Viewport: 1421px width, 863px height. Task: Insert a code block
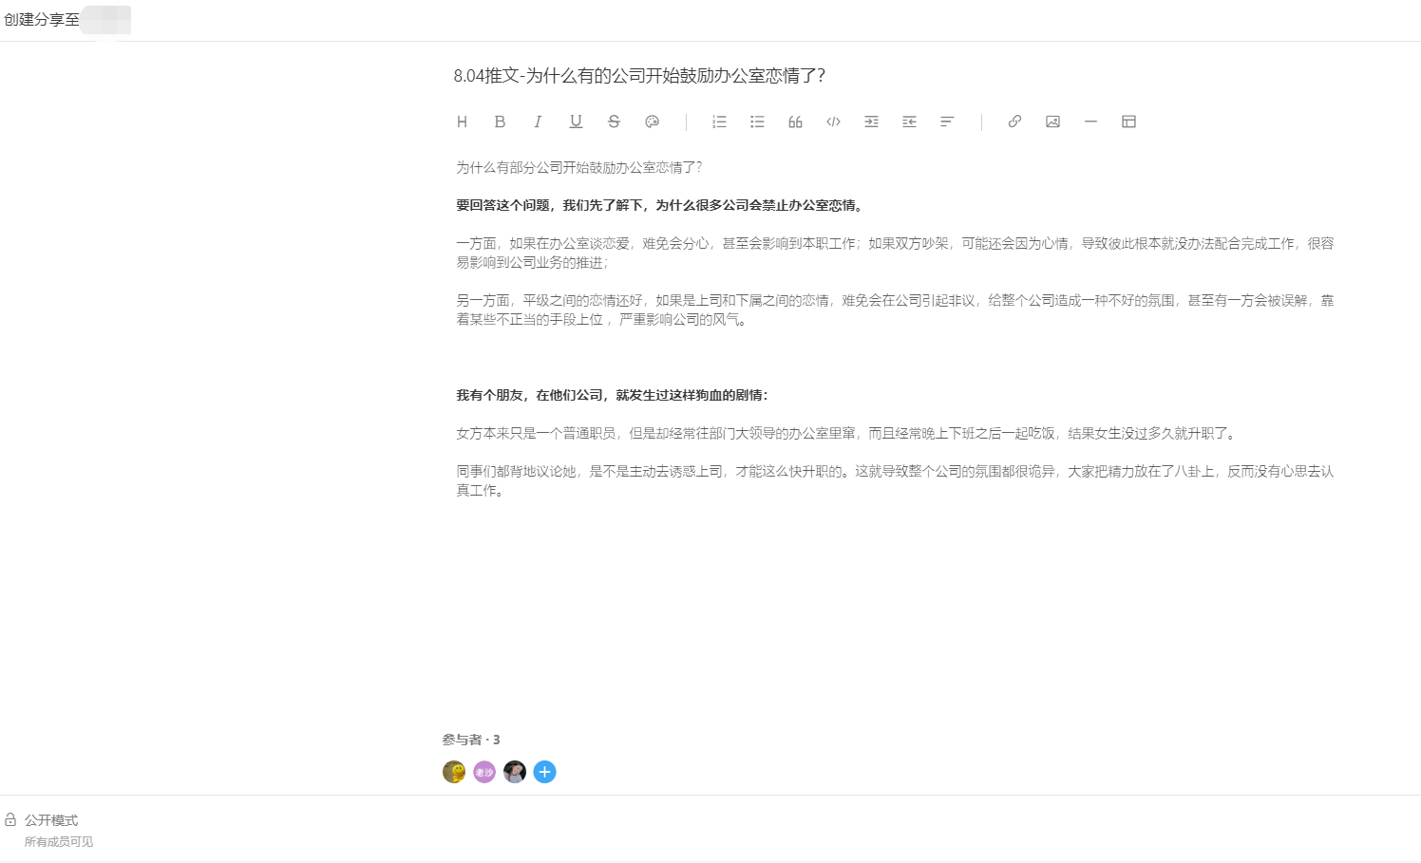833,122
